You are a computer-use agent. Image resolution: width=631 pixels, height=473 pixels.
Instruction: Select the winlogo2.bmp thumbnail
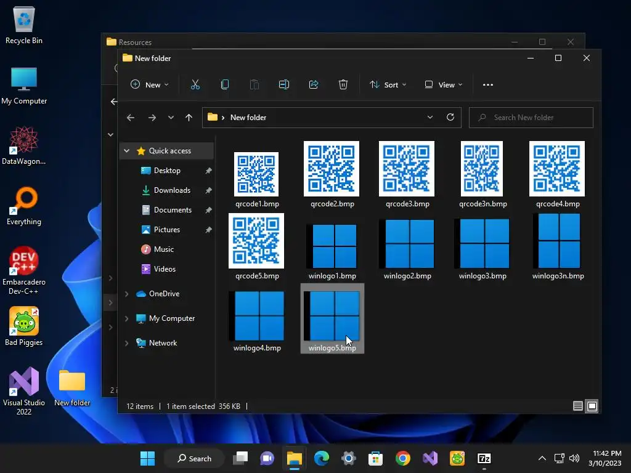407,244
